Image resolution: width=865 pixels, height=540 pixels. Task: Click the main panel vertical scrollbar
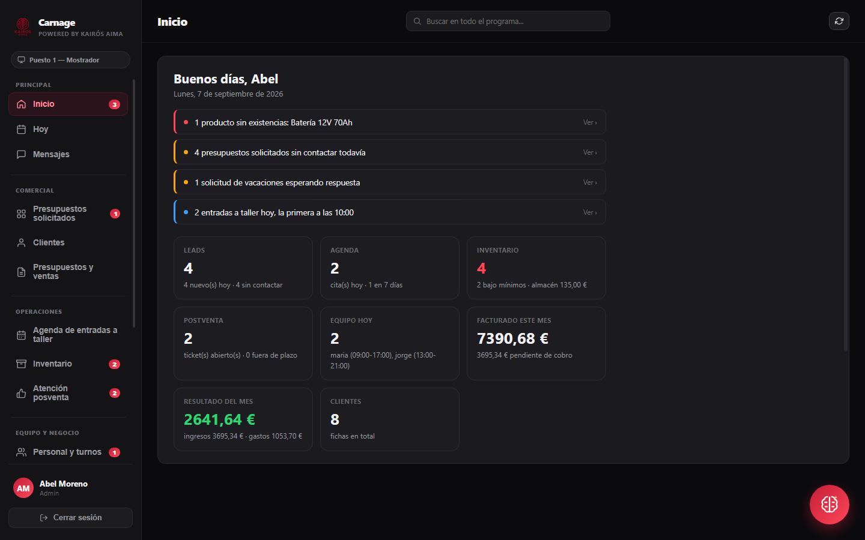click(x=846, y=204)
